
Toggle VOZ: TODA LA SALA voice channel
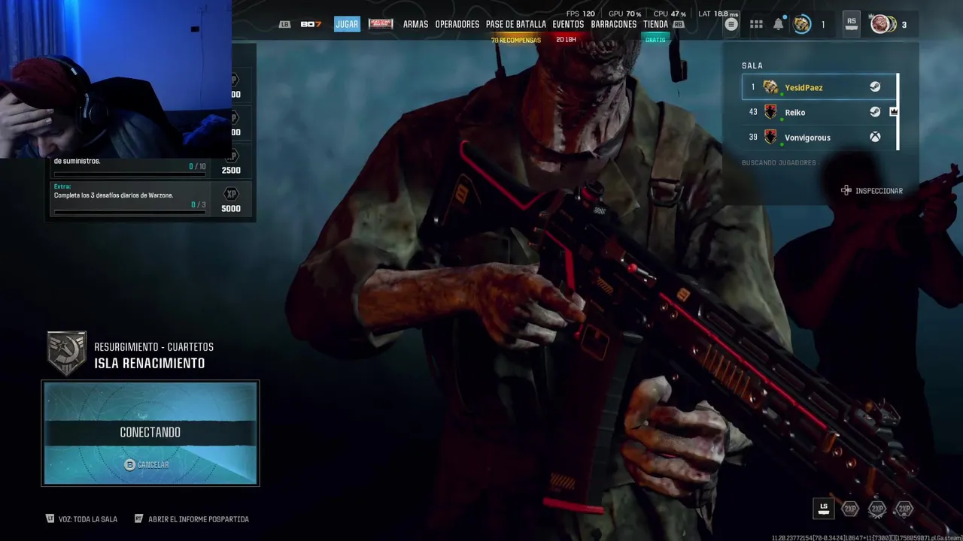tap(82, 519)
